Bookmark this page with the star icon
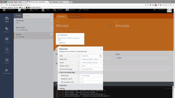 [148, 5]
